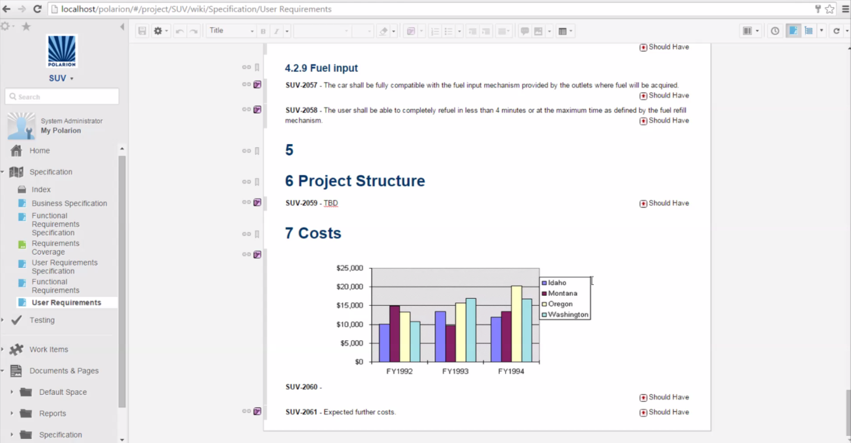Viewport: 851px width, 443px height.
Task: Click the refresh icon in toolbar
Action: [836, 31]
